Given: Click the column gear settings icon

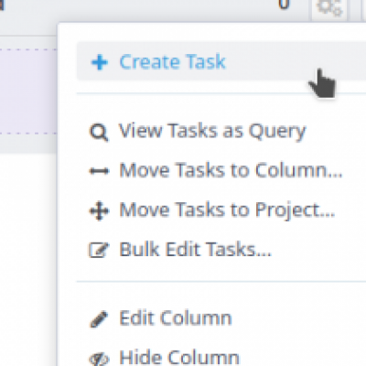Looking at the screenshot, I should tap(329, 7).
